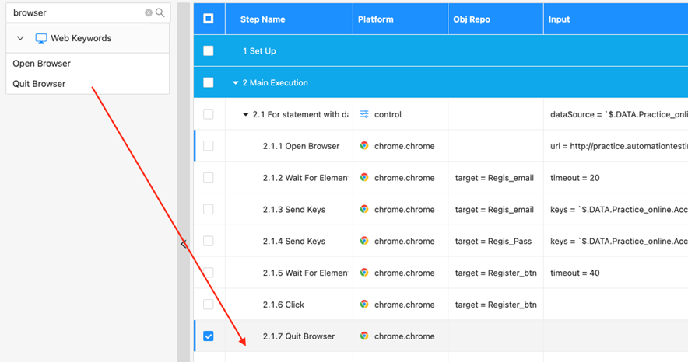Screen dimensions: 688x362
Task: Click the control icon in row 2.1
Action: pyautogui.click(x=364, y=114)
